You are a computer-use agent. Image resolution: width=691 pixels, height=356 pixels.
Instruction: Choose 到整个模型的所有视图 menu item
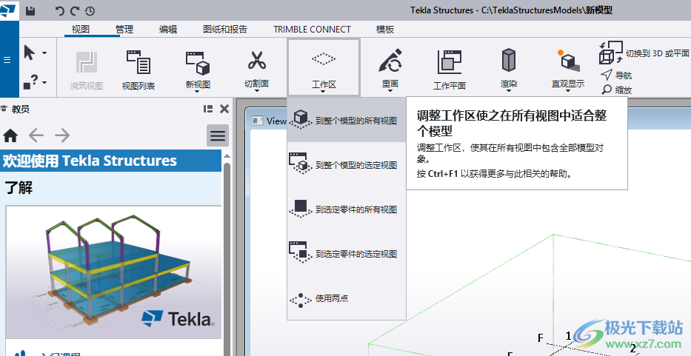(x=347, y=120)
